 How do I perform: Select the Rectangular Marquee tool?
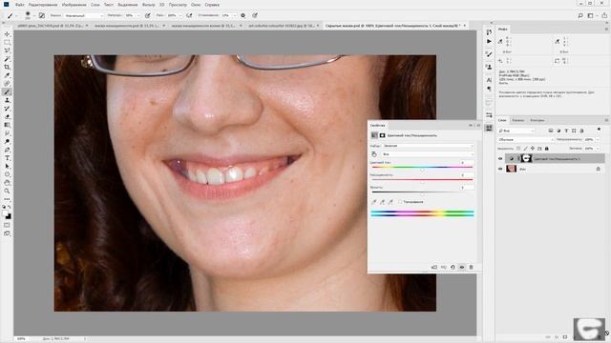pos(7,42)
